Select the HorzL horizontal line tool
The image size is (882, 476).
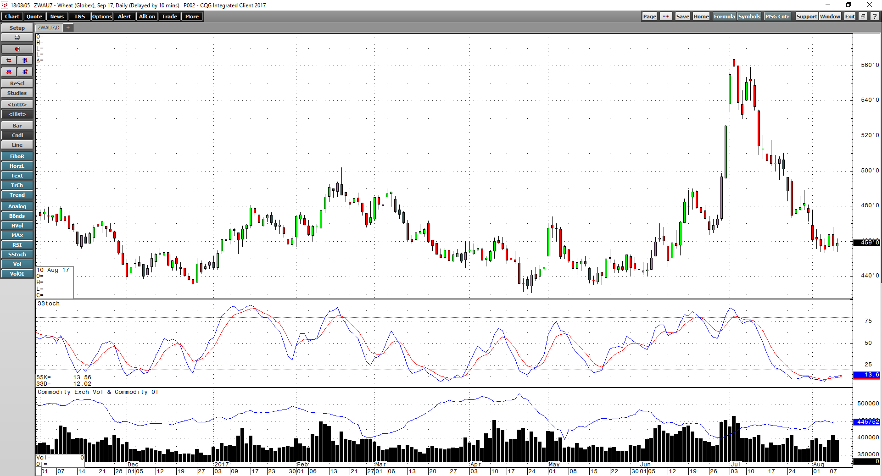[17, 166]
